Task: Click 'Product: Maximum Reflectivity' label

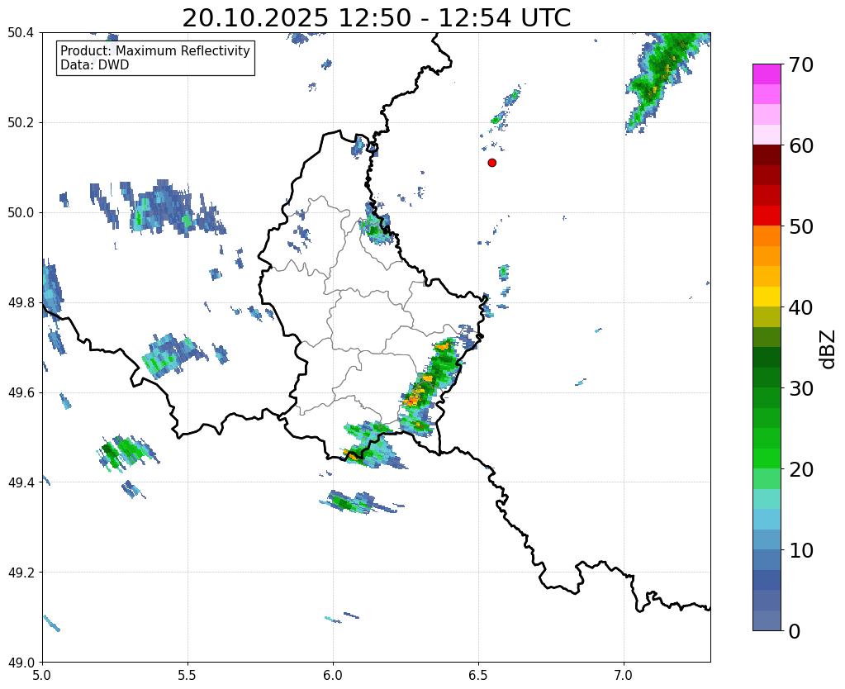Action: click(155, 50)
